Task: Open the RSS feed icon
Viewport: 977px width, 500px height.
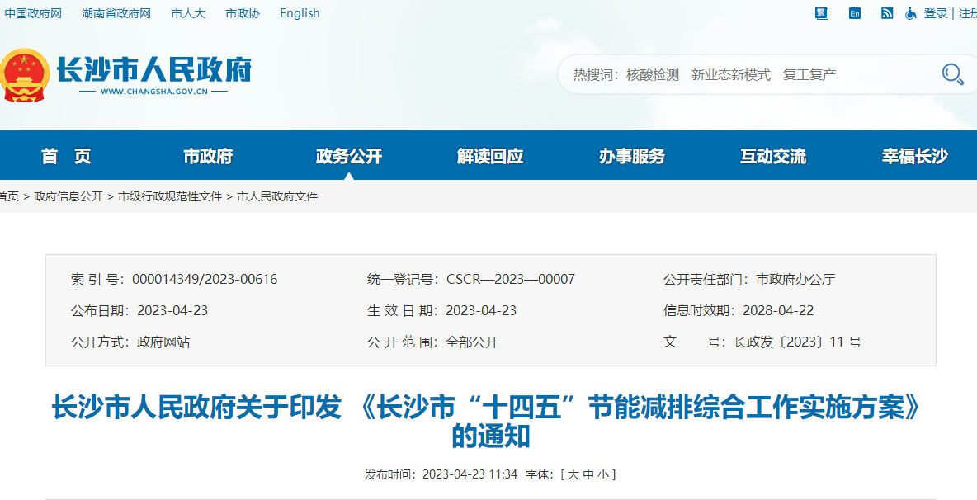Action: point(887,13)
